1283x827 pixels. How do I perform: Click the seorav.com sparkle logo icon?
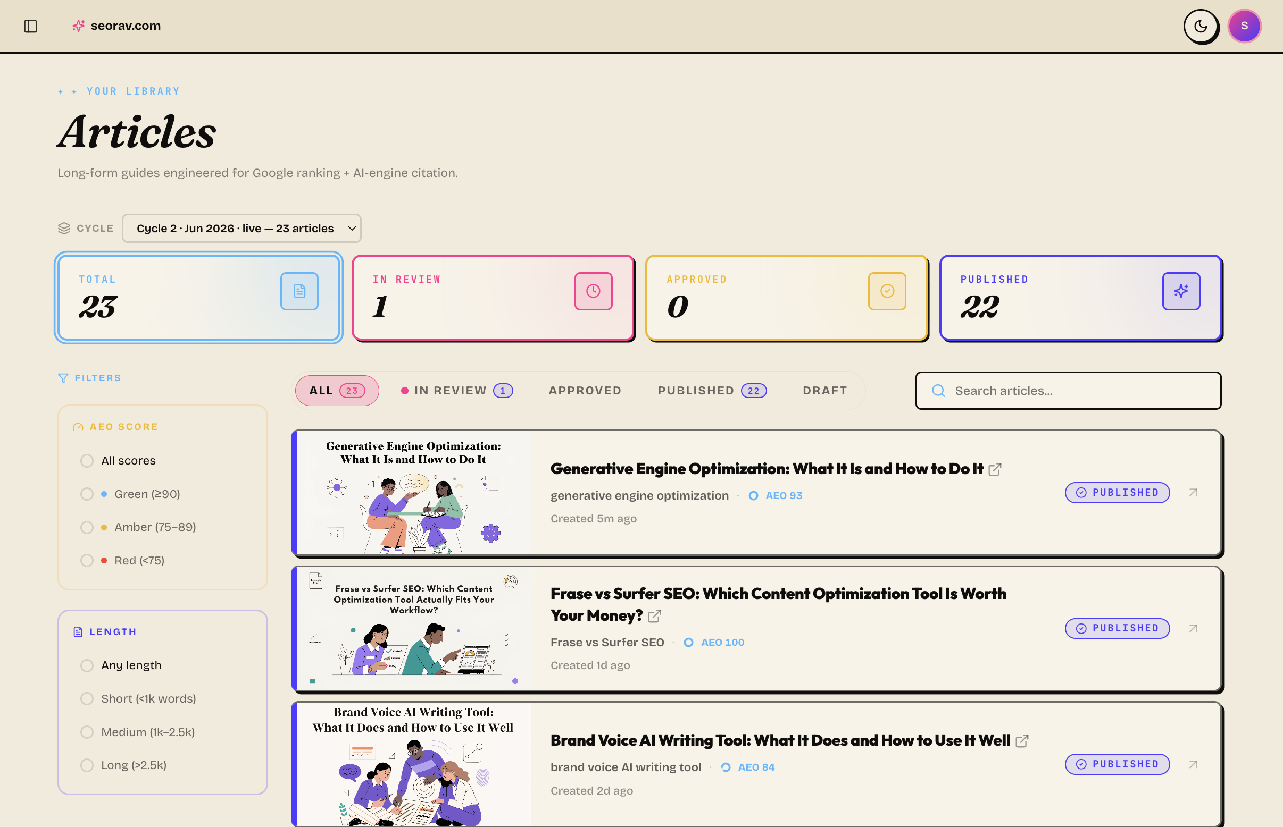point(79,26)
